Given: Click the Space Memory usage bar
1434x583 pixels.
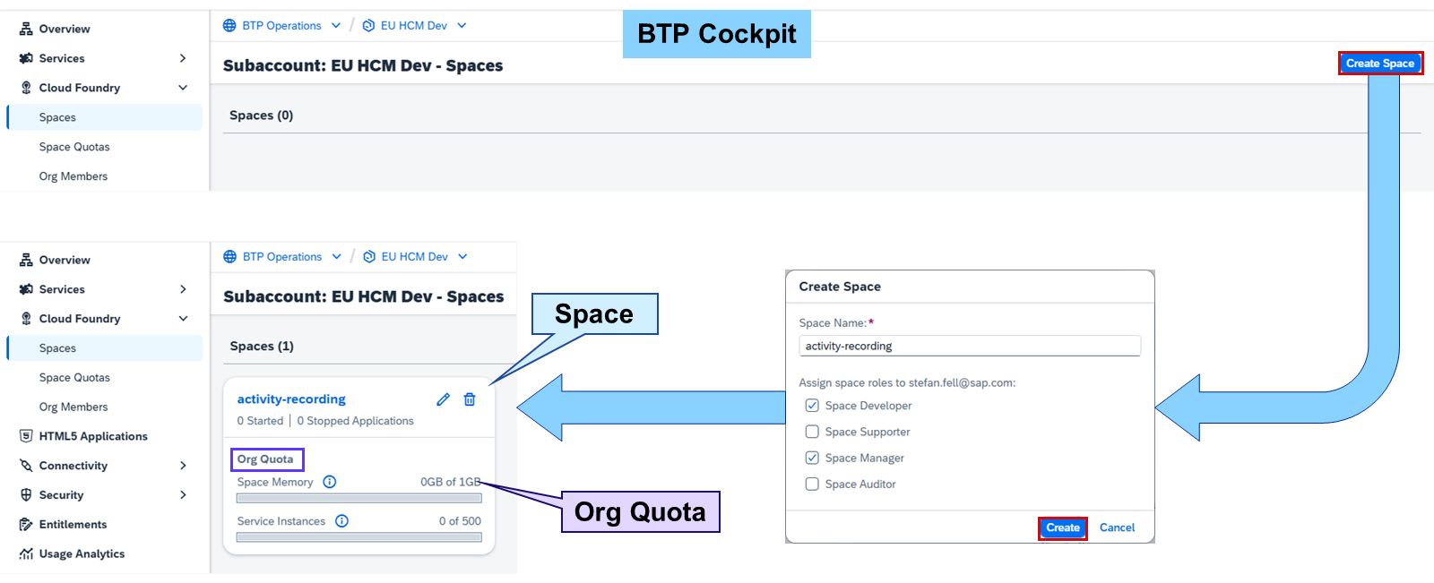Looking at the screenshot, I should pyautogui.click(x=359, y=498).
